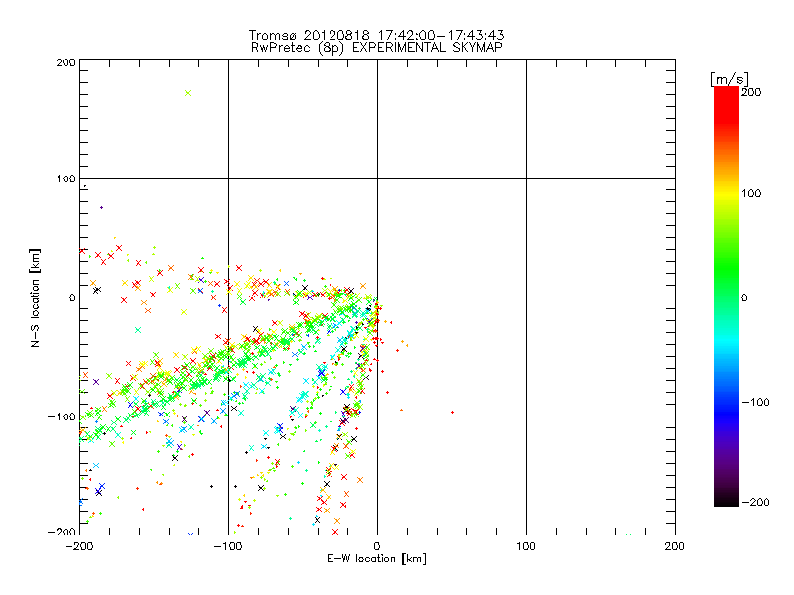Click the y-axis 100 tick label

(x=65, y=178)
